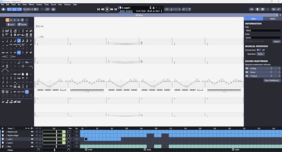Click the Show Pedalboard button
282x152 pixels.
pyautogui.click(x=272, y=81)
